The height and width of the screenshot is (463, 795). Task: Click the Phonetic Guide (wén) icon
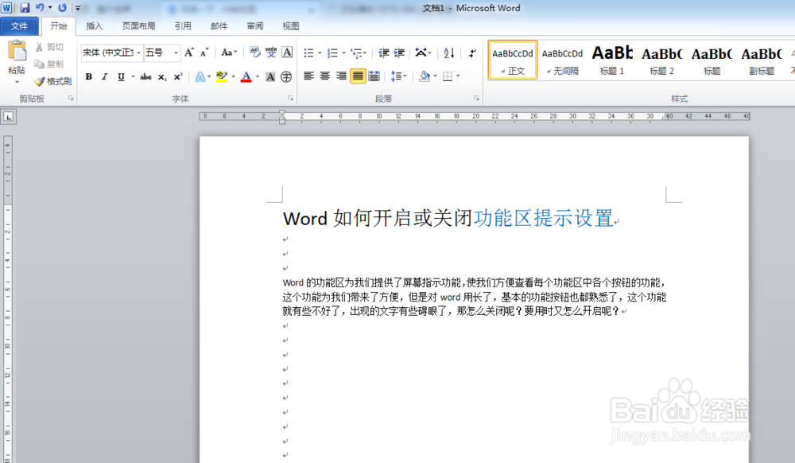tap(271, 53)
